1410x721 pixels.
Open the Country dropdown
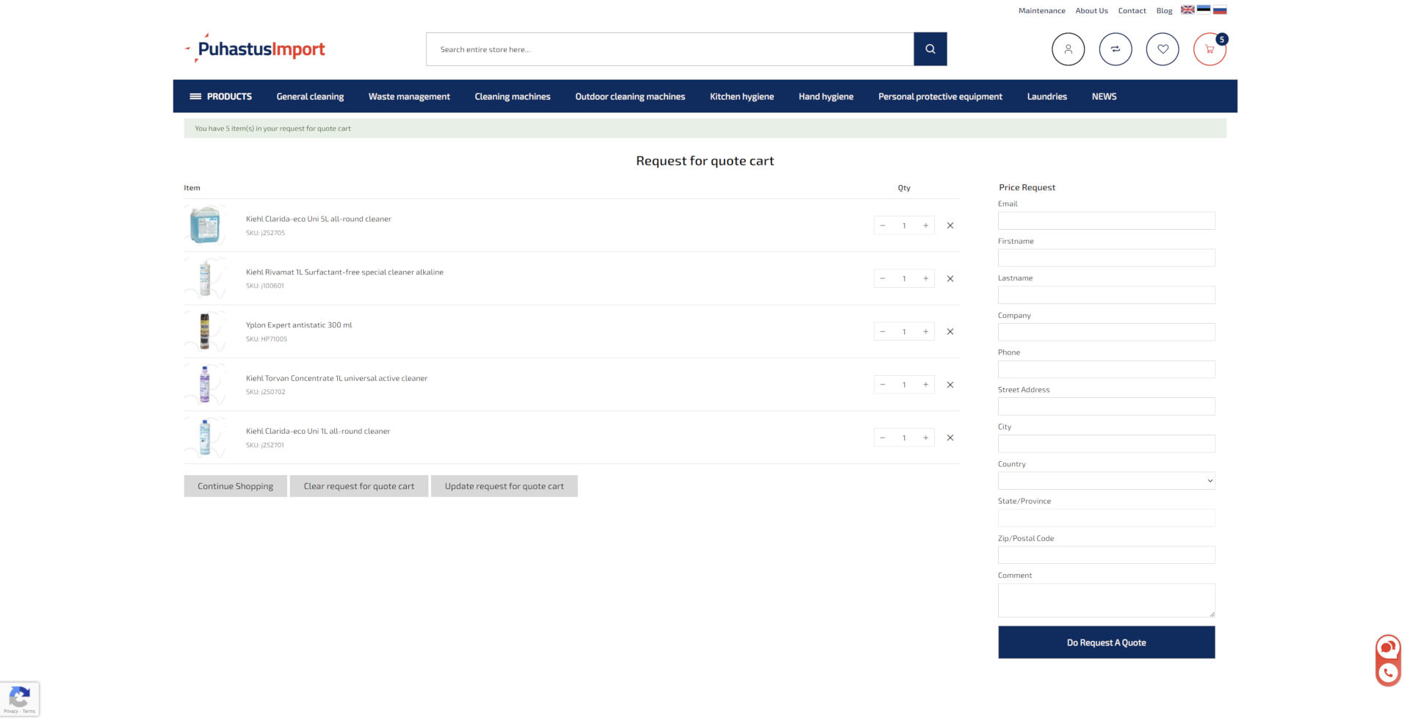1106,481
